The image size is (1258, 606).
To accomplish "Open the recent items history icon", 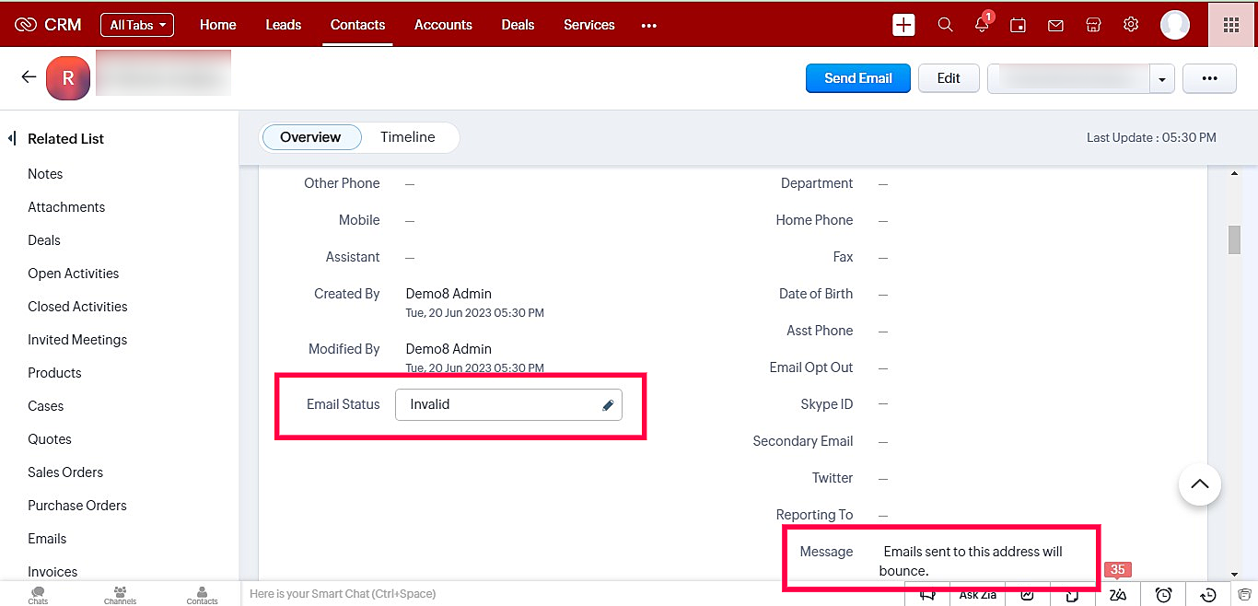I will tap(1209, 595).
